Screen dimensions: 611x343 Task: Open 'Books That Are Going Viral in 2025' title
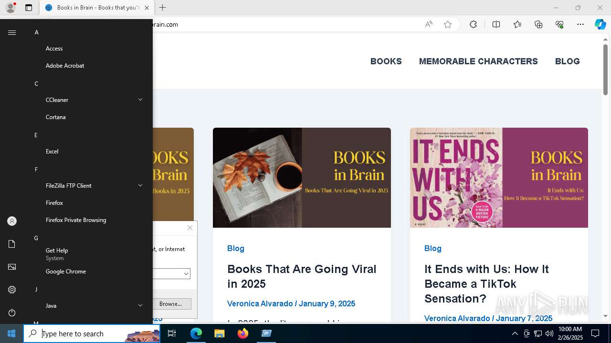(x=302, y=276)
